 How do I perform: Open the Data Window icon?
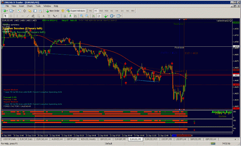point(24,11)
